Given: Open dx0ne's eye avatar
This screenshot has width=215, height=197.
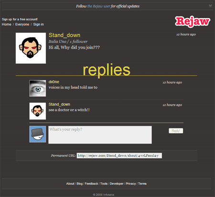Looking at the screenshot, I should coord(38,88).
